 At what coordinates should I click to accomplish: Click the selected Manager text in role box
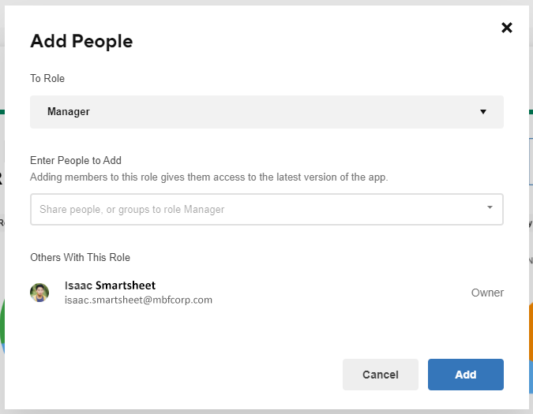69,112
